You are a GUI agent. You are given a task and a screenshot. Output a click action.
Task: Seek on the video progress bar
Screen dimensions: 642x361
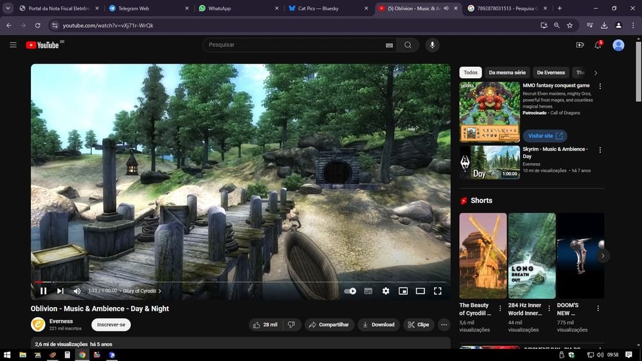pos(241,282)
